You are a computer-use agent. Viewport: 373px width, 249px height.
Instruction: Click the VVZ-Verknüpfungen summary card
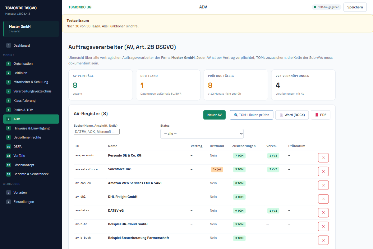coord(303,85)
